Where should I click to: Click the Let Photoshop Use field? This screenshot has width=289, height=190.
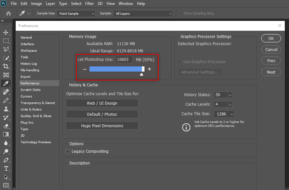[124, 60]
